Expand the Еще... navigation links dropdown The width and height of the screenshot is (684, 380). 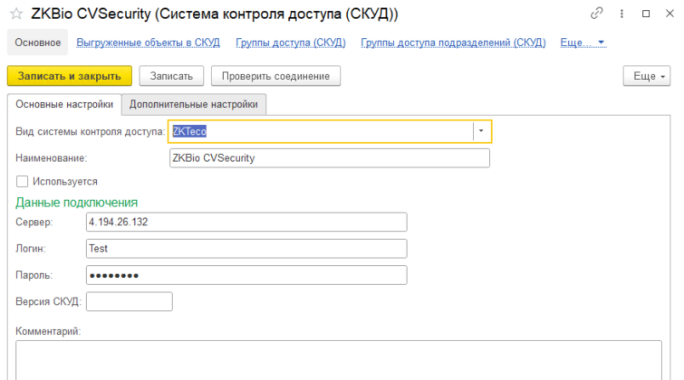(583, 43)
